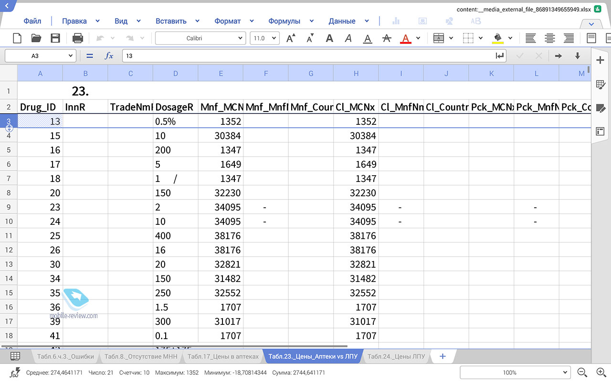Image resolution: width=611 pixels, height=381 pixels.
Task: Toggle underline formatting
Action: (x=367, y=39)
